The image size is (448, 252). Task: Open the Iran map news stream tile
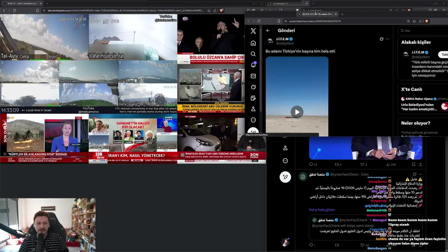click(211, 88)
